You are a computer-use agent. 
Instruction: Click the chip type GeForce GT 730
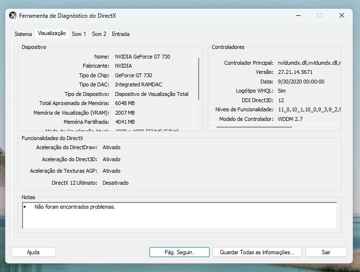coord(134,75)
